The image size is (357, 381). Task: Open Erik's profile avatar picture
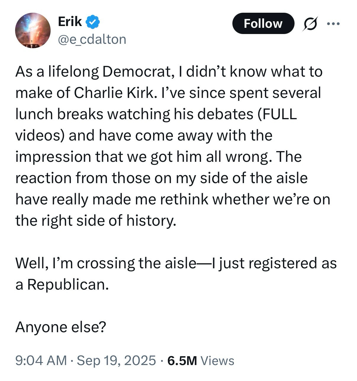[x=33, y=30]
